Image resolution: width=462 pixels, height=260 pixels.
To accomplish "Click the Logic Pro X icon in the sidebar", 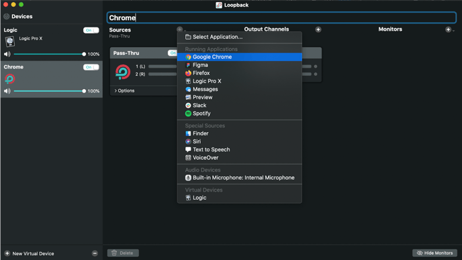I will (9, 42).
